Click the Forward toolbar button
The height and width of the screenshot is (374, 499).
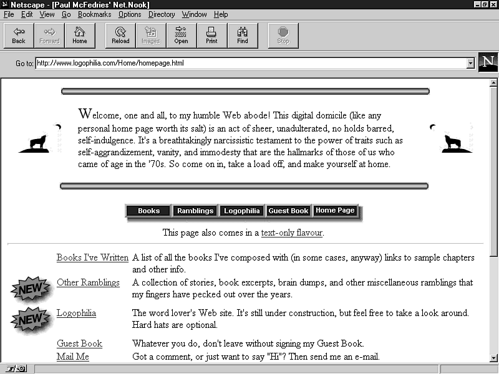[x=49, y=36]
